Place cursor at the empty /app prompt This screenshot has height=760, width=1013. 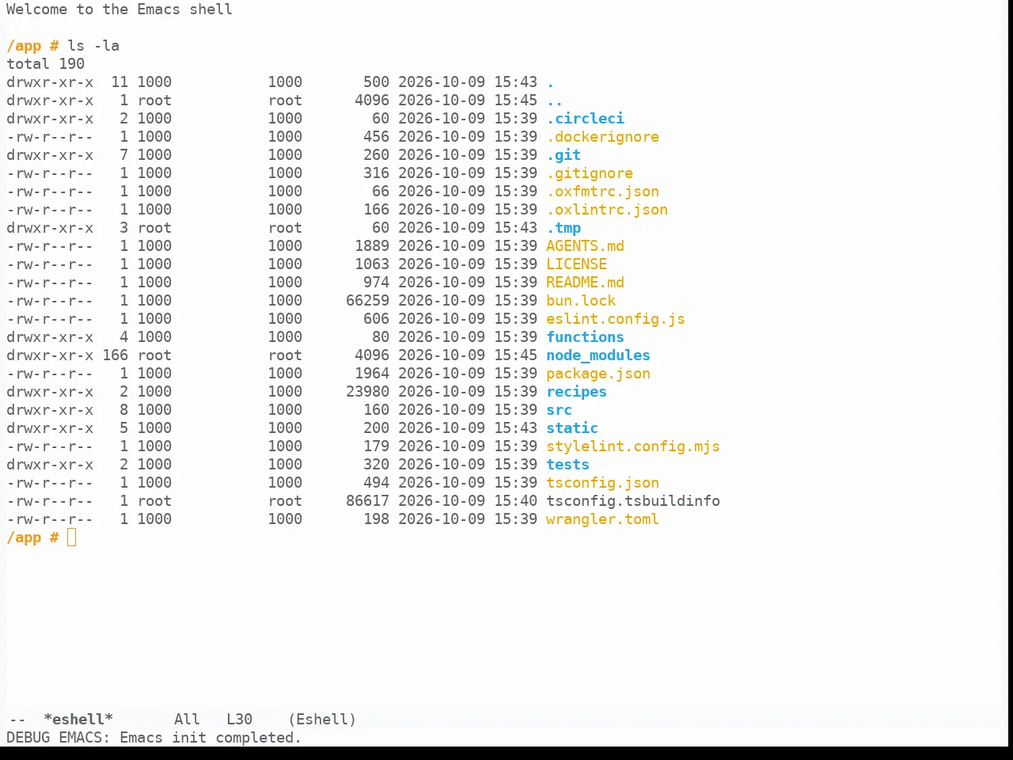pos(72,538)
